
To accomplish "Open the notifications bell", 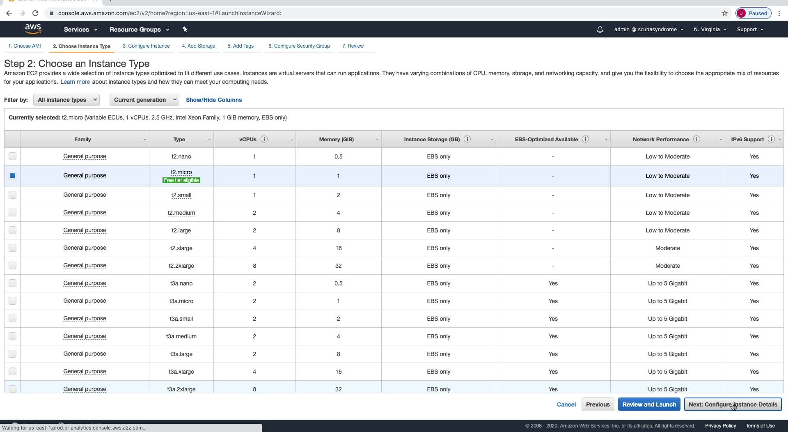I will coord(600,30).
